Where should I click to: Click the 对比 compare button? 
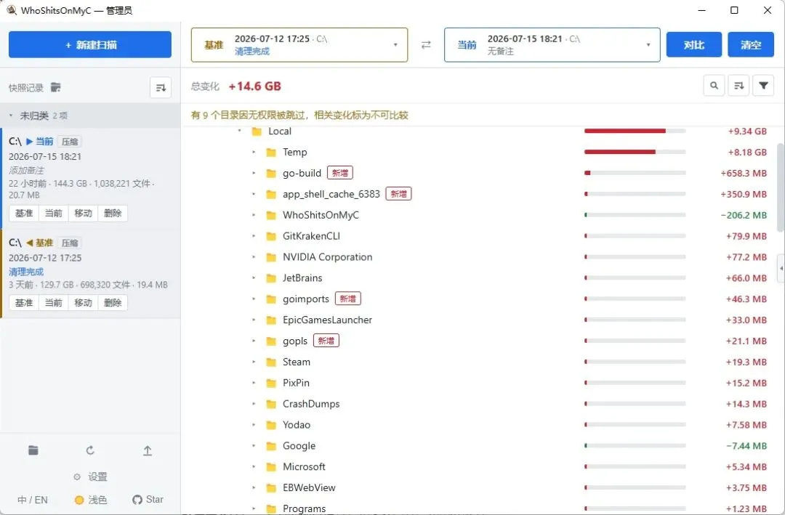point(694,44)
